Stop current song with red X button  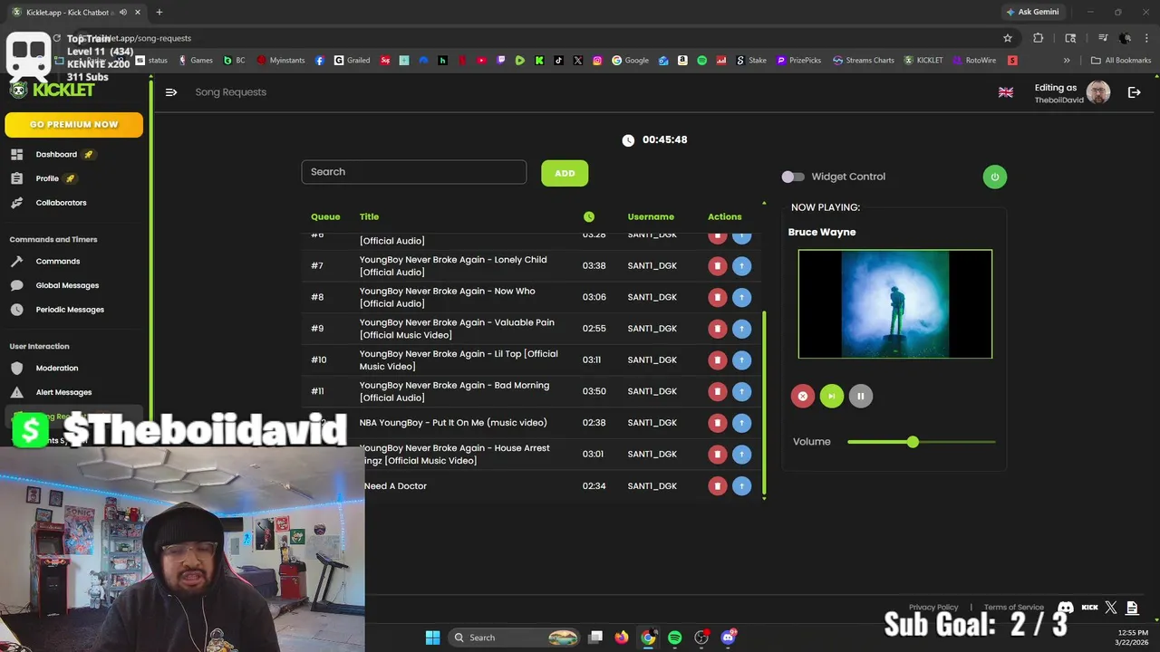click(802, 396)
